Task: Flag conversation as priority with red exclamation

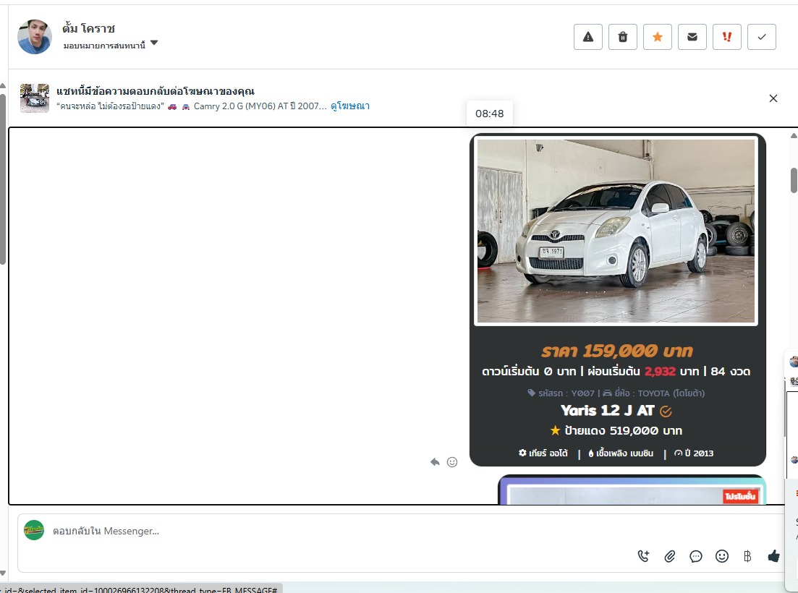Action: 727,37
